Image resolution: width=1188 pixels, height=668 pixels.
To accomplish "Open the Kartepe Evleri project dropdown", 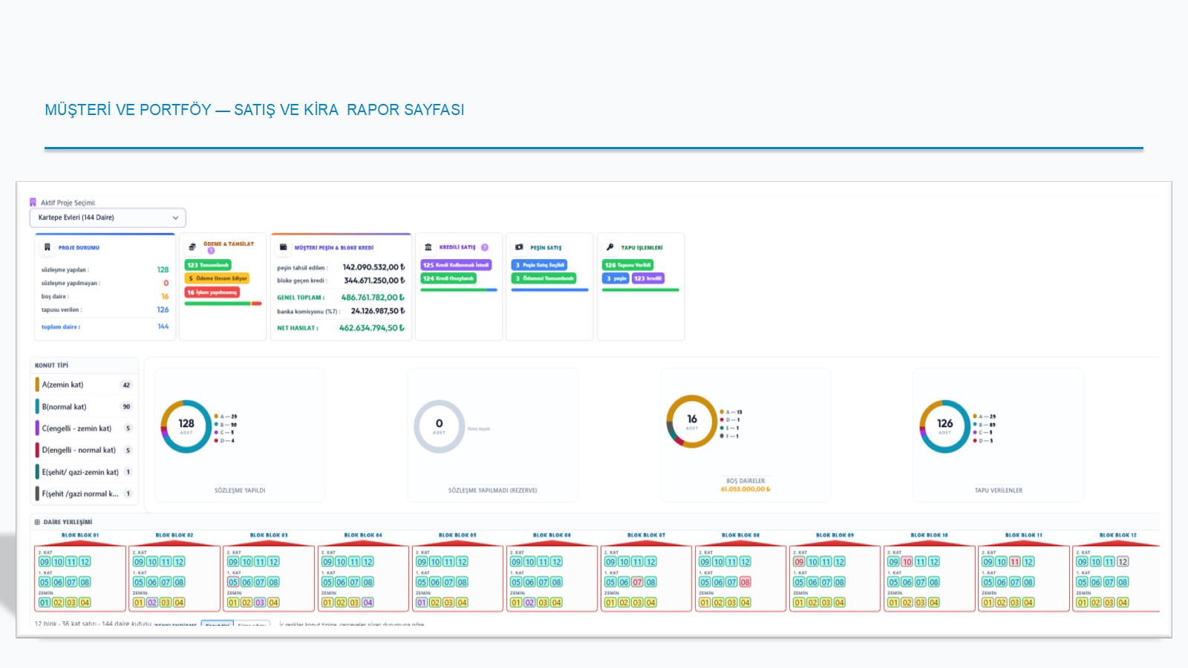I will tap(108, 217).
